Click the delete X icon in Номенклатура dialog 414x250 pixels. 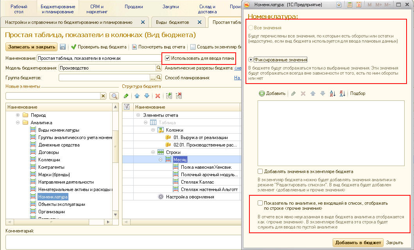point(303,93)
